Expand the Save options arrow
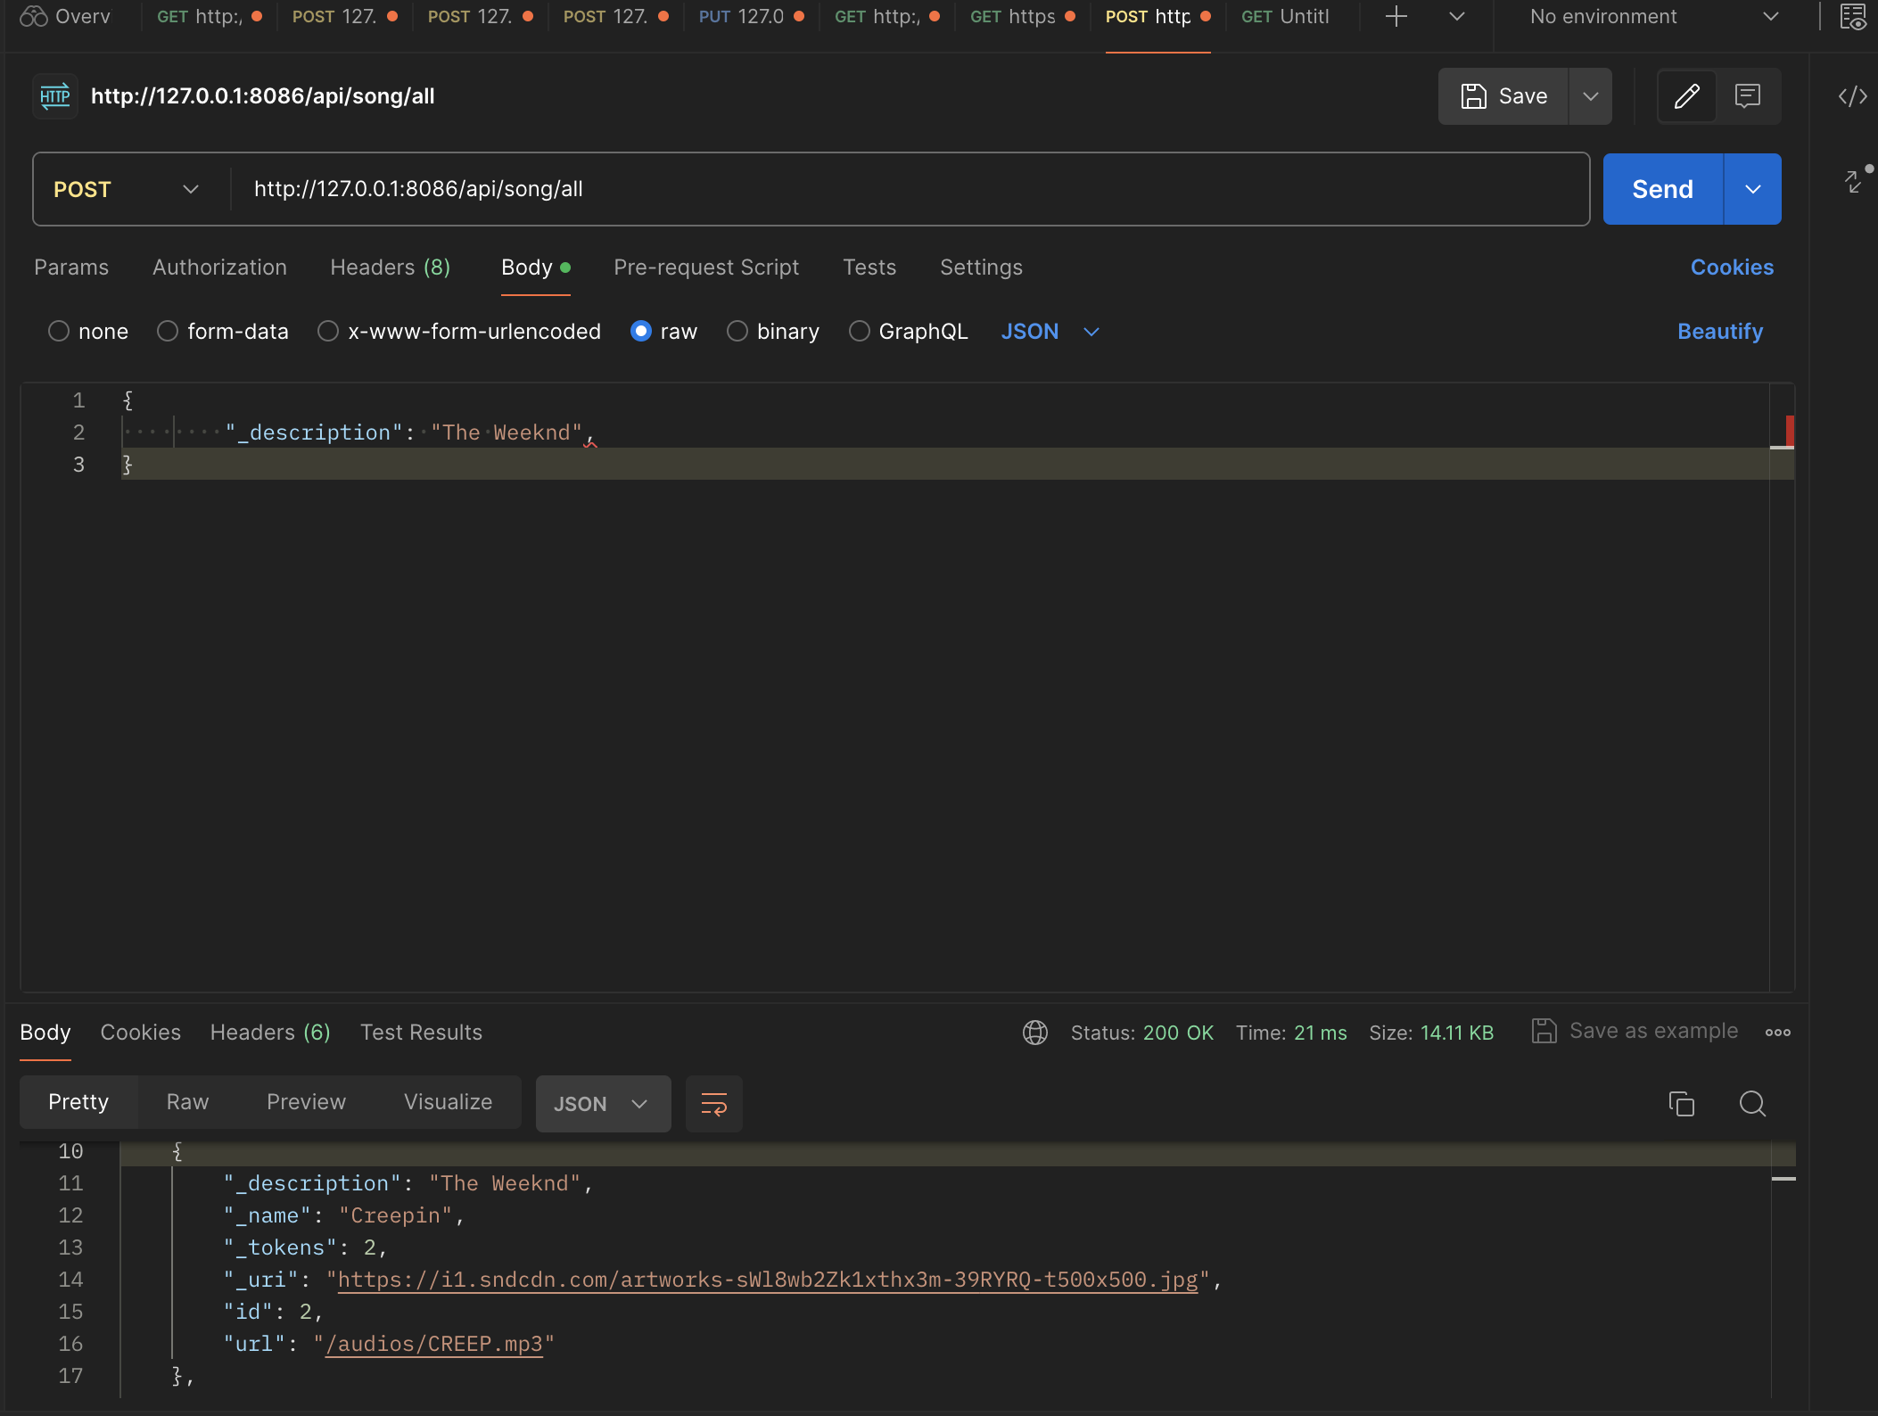 [x=1590, y=96]
